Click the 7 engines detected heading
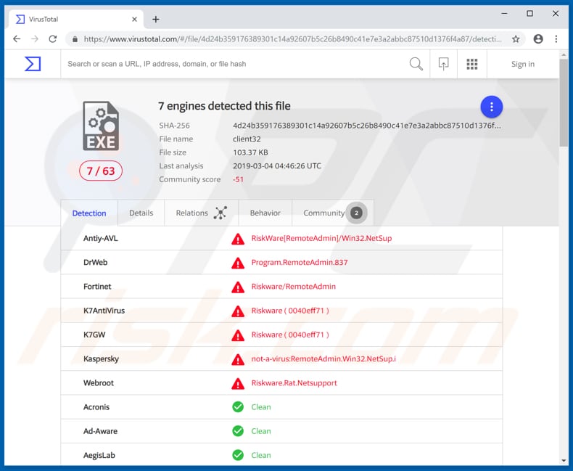The image size is (573, 471). pyautogui.click(x=224, y=106)
